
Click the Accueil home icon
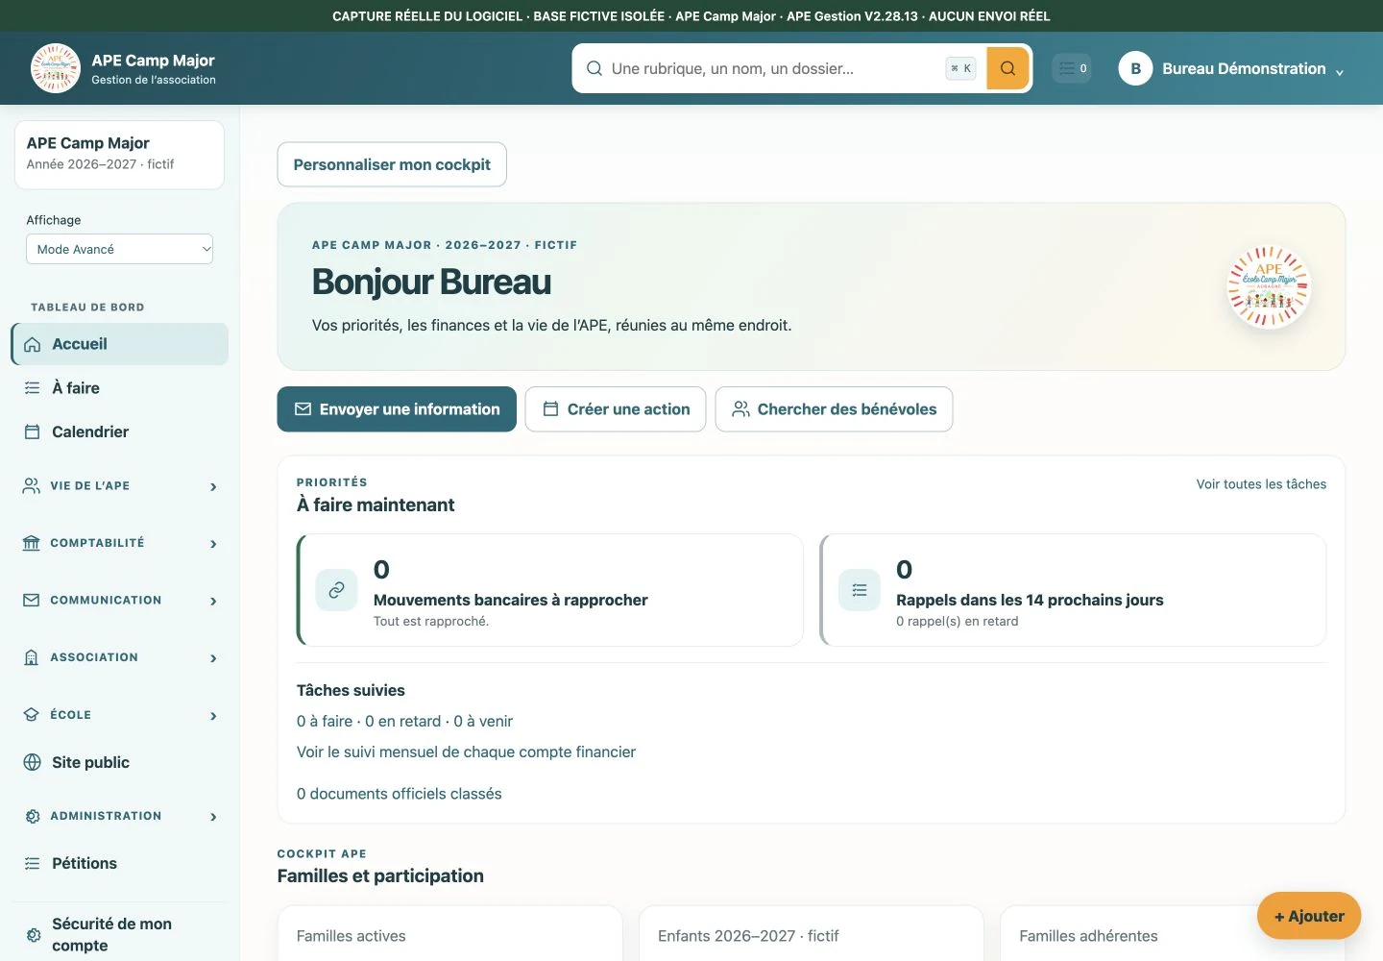click(32, 344)
